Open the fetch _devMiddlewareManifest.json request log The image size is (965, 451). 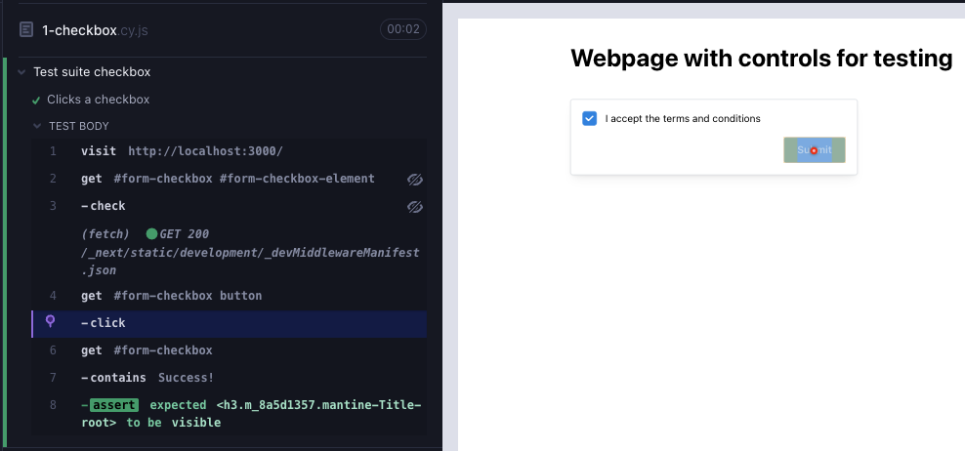click(x=249, y=252)
